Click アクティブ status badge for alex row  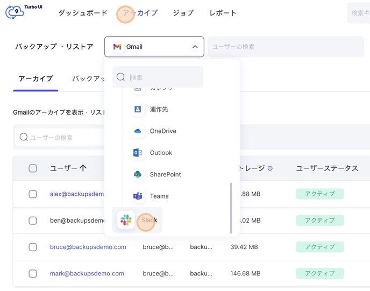[x=320, y=194]
